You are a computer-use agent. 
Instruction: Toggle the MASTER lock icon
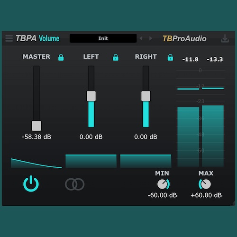tap(61, 57)
